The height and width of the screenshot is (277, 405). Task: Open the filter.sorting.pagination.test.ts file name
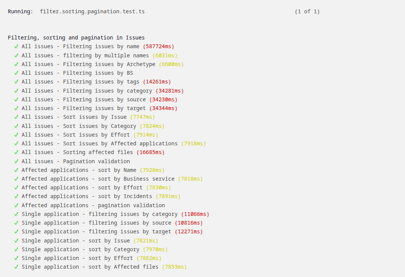coord(92,11)
